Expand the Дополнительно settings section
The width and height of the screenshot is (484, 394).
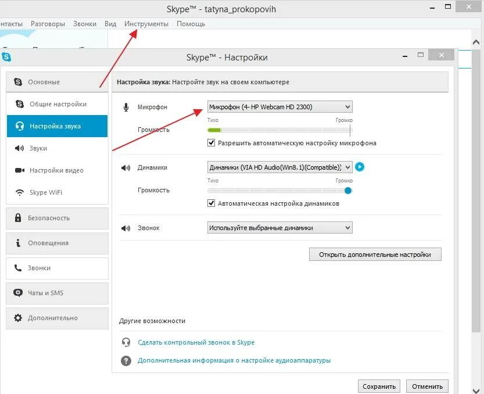coord(57,318)
